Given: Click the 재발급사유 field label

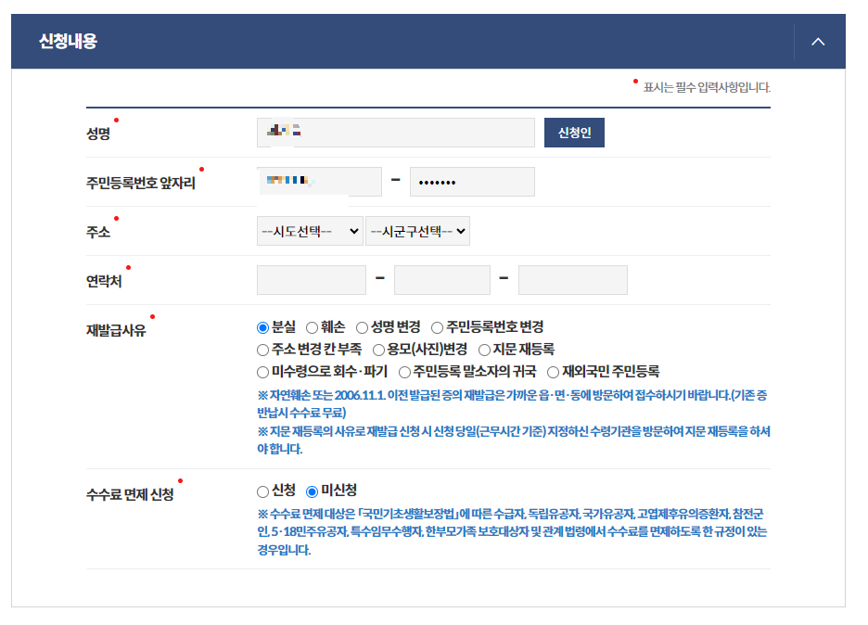Looking at the screenshot, I should coord(116,330).
